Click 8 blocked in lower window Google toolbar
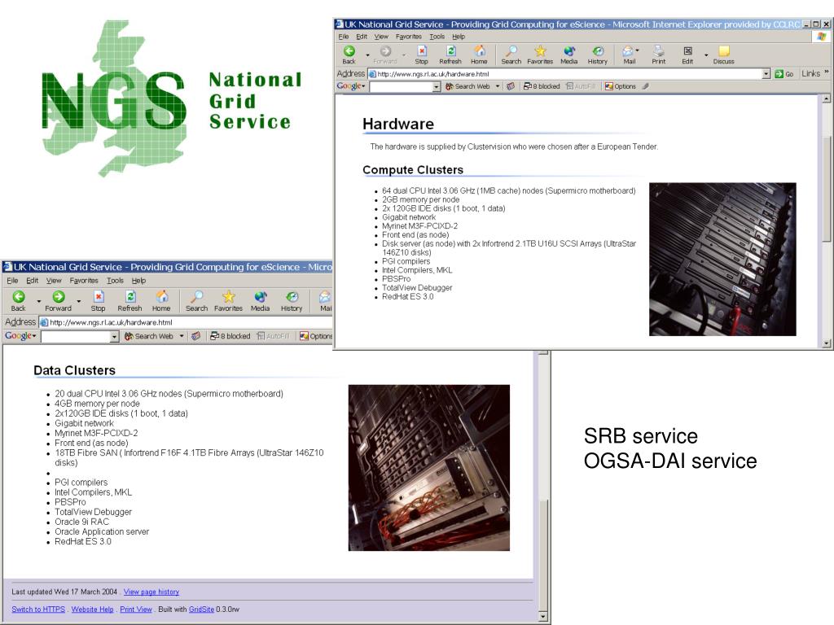This screenshot has width=834, height=625. pyautogui.click(x=230, y=336)
